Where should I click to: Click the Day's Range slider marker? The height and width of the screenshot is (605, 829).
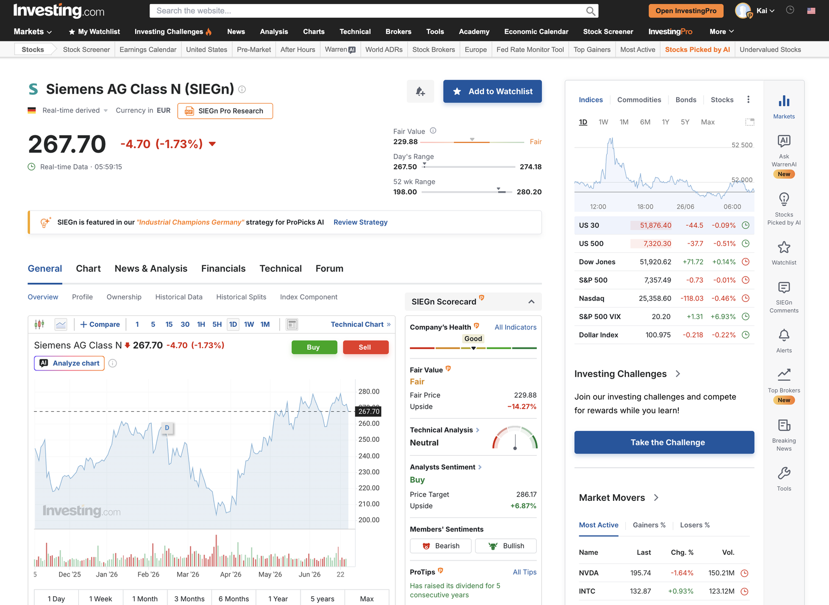tap(424, 165)
